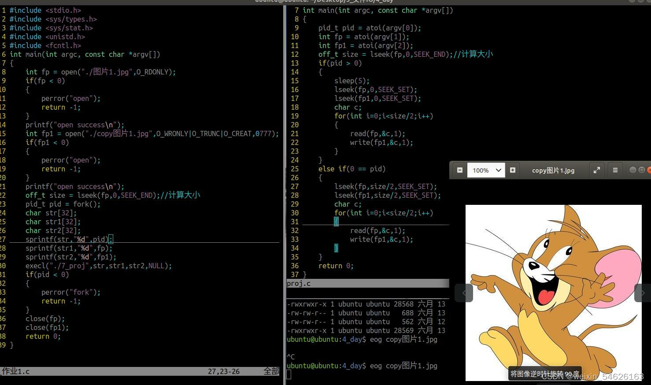The width and height of the screenshot is (651, 385).
Task: Click lseek(fp,0,SEEK_SET); in proj.c
Action: (x=376, y=89)
